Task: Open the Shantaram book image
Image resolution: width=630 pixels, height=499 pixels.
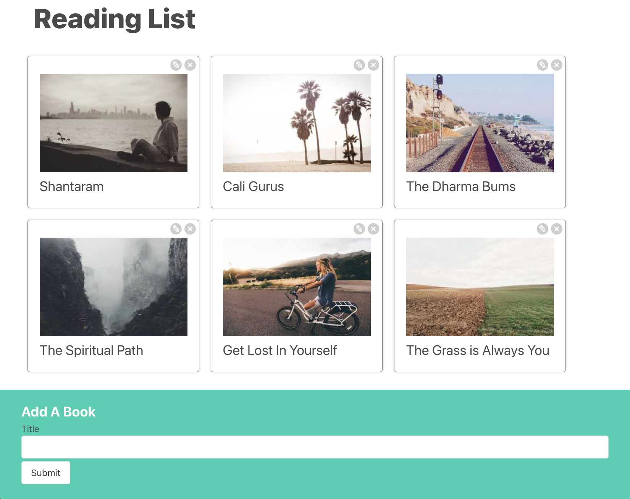Action: coord(113,123)
